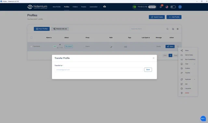Click the cloud upload icon

click(x=105, y=7)
